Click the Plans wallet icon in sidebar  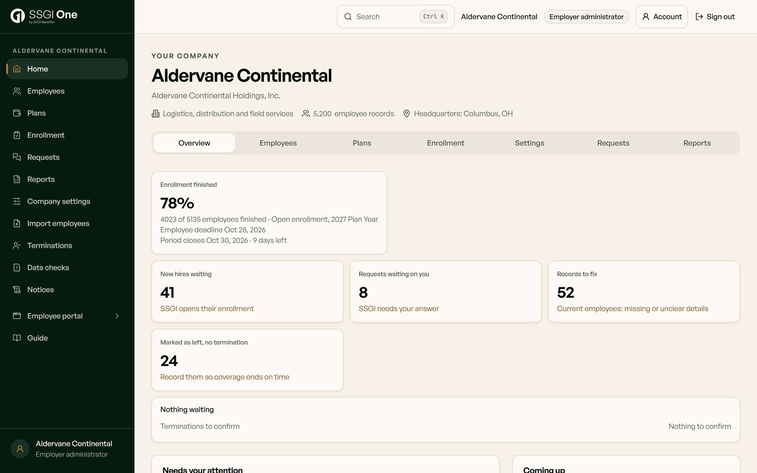click(x=17, y=113)
